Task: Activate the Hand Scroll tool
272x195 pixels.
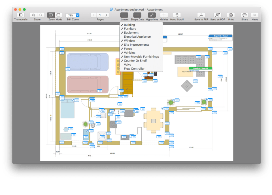Action: coord(177,15)
